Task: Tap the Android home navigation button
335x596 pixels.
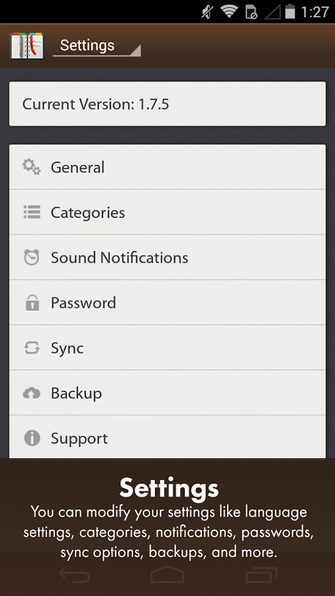Action: coord(167,574)
